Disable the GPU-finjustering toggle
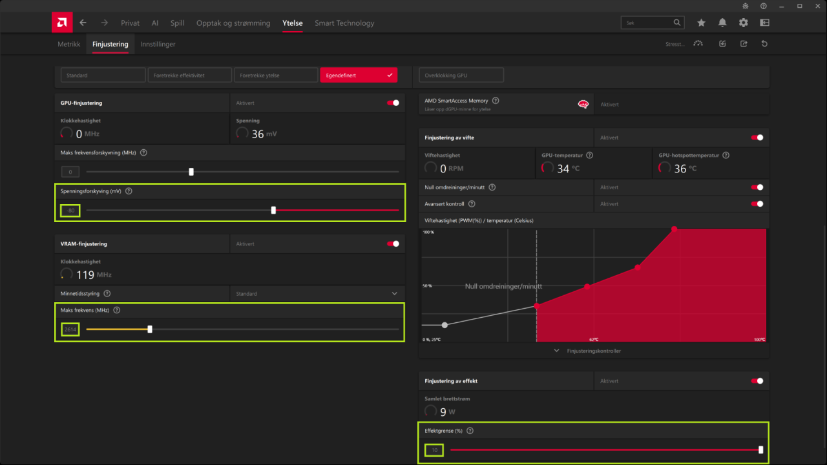 [x=393, y=103]
